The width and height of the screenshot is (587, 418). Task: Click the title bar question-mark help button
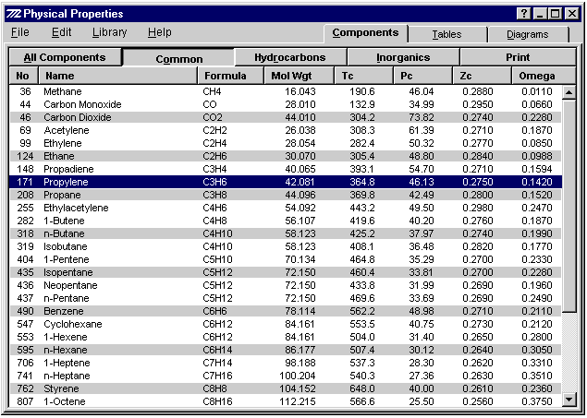coord(524,14)
